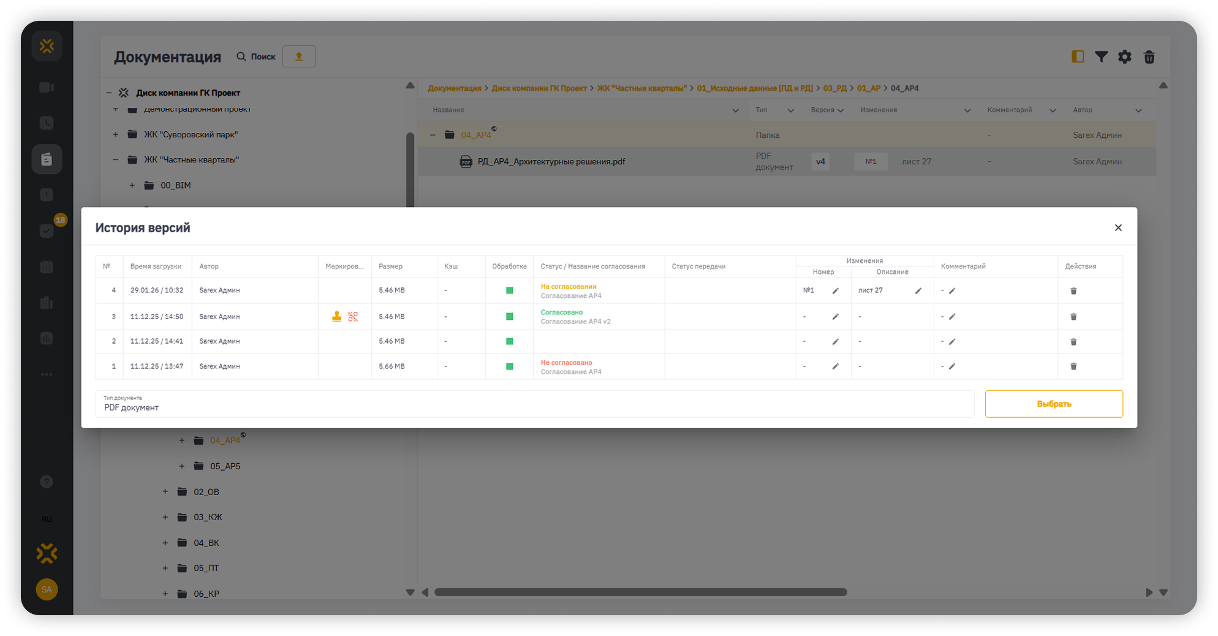This screenshot has width=1218, height=636.
Task: Delete version 1 using trash icon
Action: (x=1073, y=366)
